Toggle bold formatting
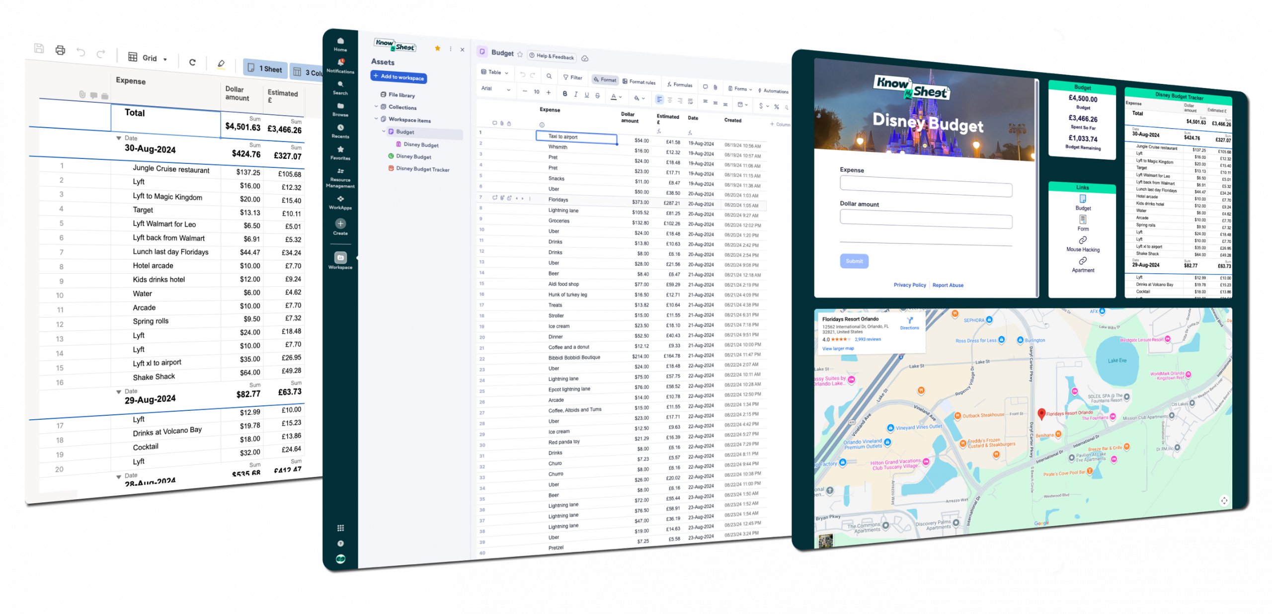This screenshot has width=1272, height=614. (565, 94)
